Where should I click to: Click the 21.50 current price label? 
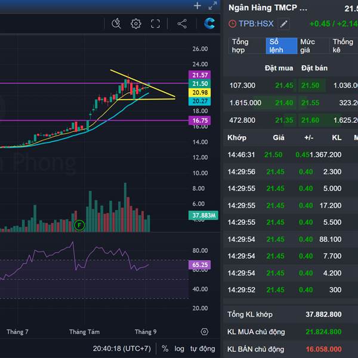(x=200, y=84)
